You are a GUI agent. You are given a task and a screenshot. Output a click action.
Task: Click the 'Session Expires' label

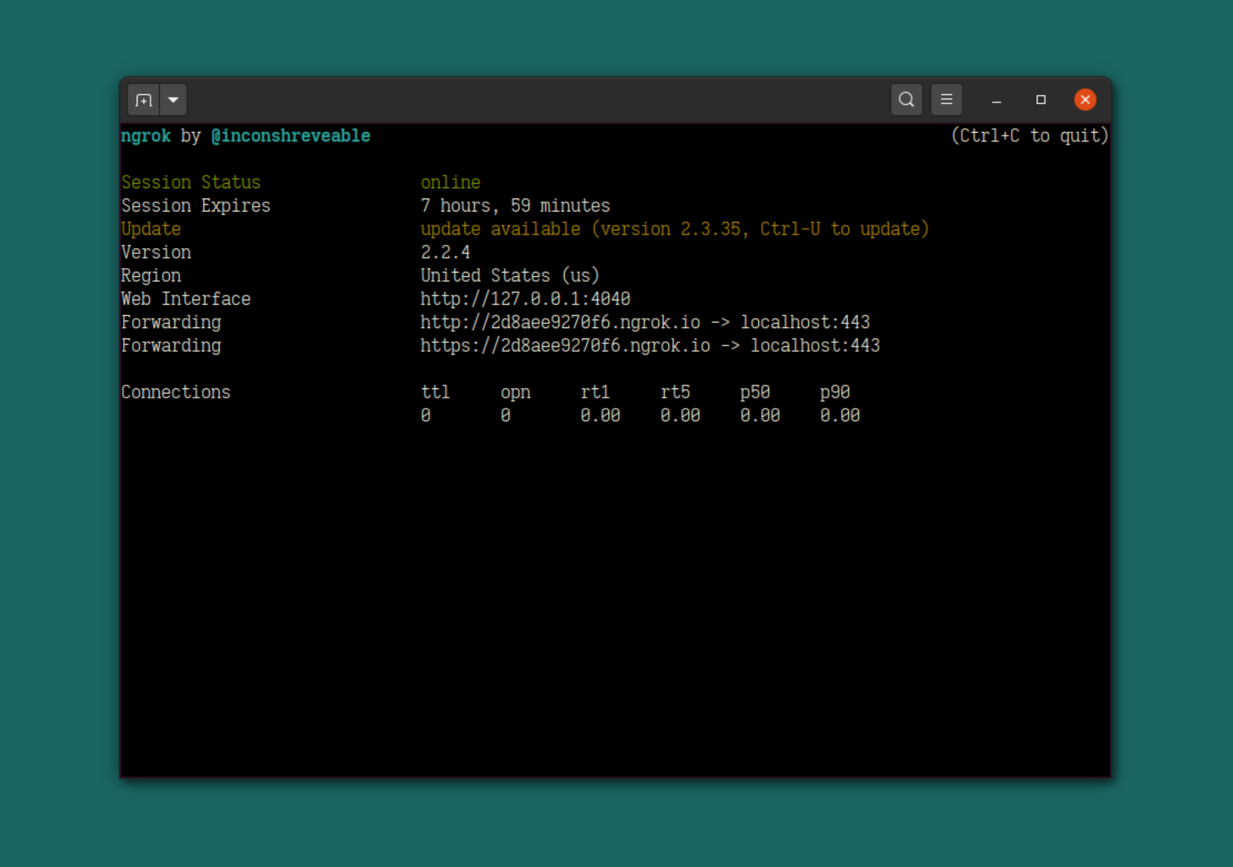[195, 206]
